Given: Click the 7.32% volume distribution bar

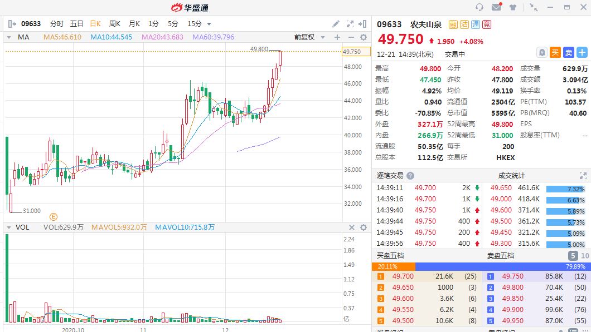Looking at the screenshot, I should point(565,189).
